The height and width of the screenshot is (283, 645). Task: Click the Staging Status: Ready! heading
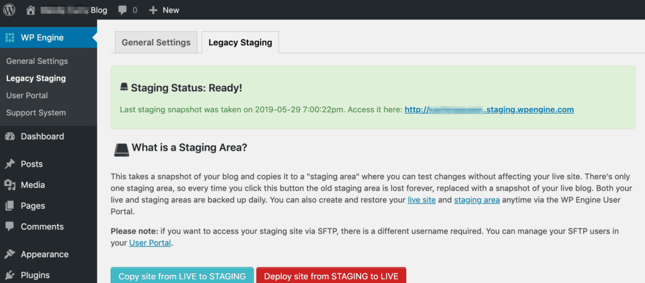[x=186, y=87]
